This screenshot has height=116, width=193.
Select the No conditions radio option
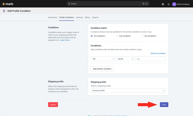coord(142,36)
